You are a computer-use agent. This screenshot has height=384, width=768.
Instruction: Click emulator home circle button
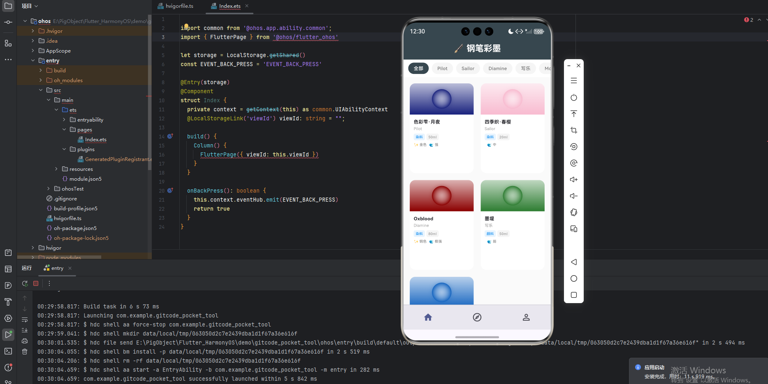click(x=574, y=278)
